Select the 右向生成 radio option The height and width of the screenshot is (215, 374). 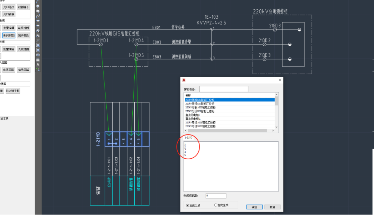(188, 205)
